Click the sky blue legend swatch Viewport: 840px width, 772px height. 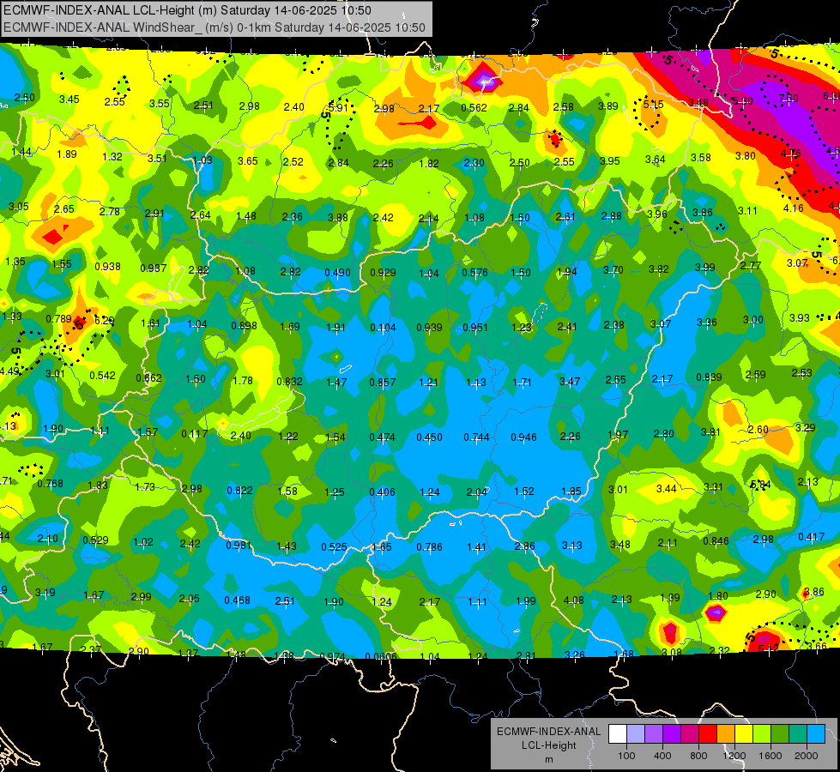816,734
